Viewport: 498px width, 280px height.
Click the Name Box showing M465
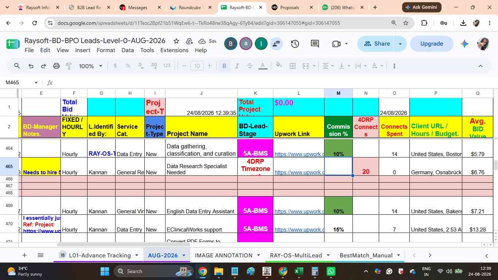21,82
